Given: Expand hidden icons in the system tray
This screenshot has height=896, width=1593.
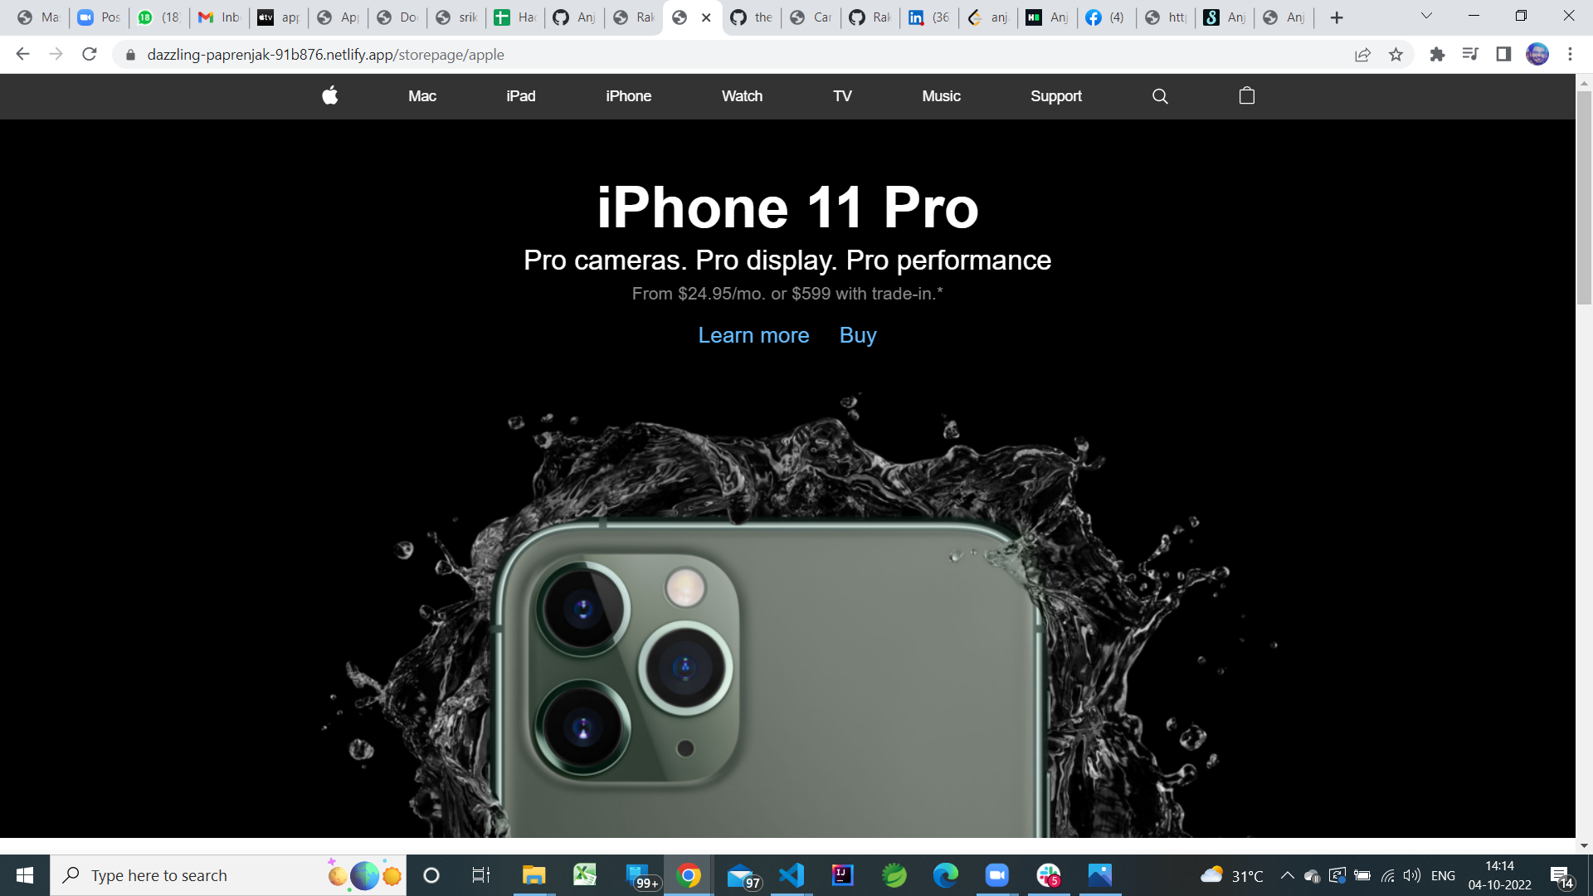Looking at the screenshot, I should (1287, 874).
